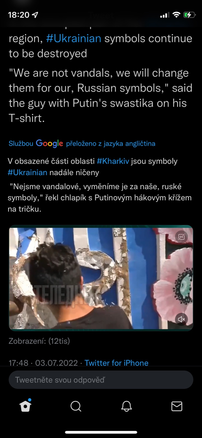Image resolution: width=202 pixels, height=438 pixels.
Task: Tap the cellular signal bars icon
Action: [x=165, y=15]
